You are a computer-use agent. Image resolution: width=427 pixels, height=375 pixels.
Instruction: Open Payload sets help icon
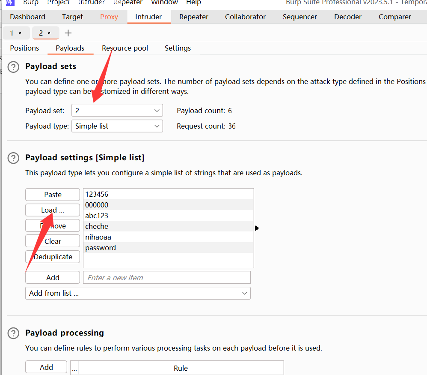pyautogui.click(x=13, y=67)
